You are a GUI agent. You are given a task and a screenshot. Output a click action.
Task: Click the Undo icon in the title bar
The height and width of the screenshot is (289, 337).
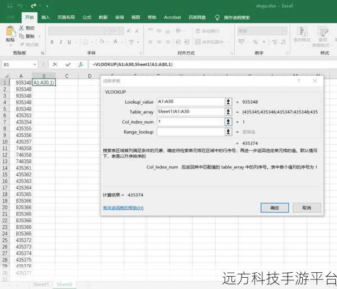coord(20,6)
